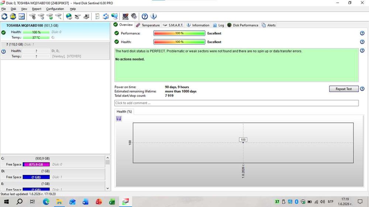Select the Overview tab
Viewport: 369px width, 207px height.
[123, 25]
